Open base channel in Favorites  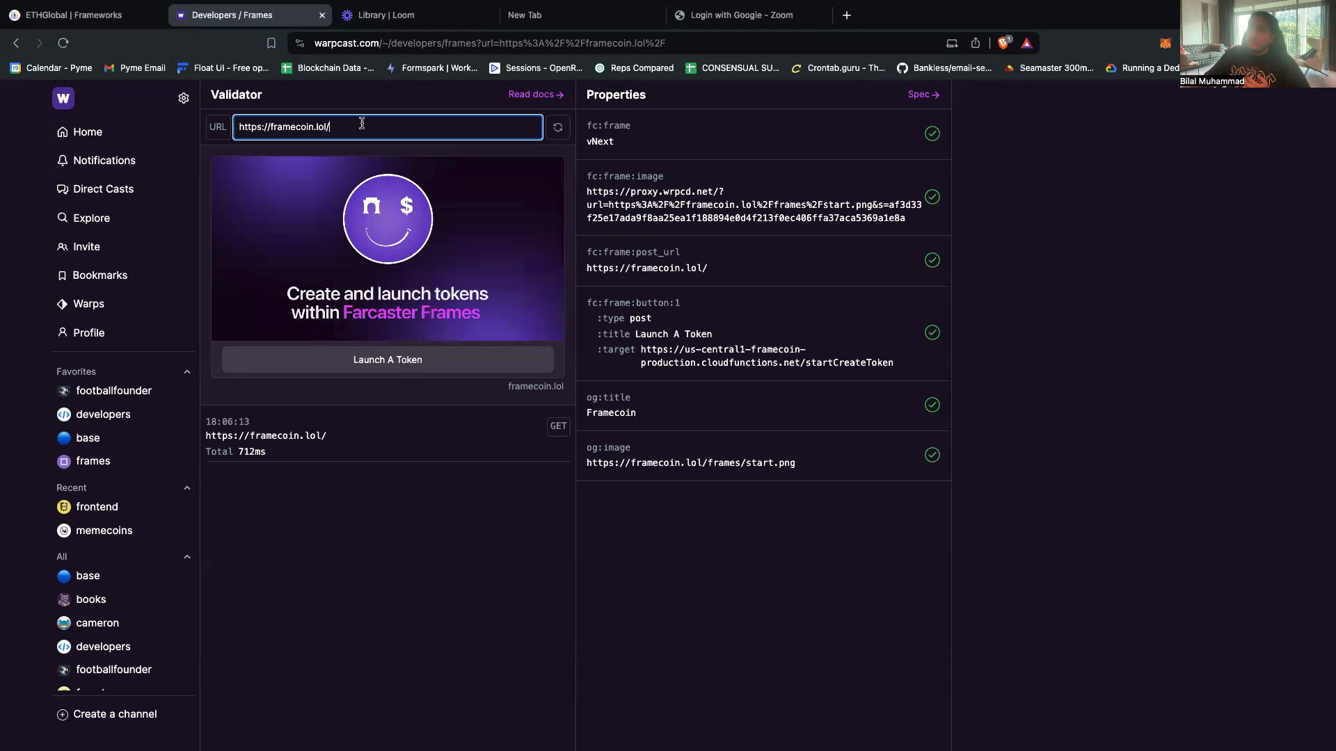coord(79,438)
